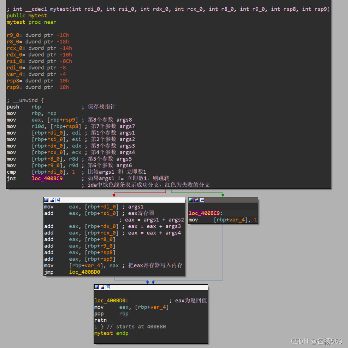Click the title bar of the add-instructions node

coord(114,200)
